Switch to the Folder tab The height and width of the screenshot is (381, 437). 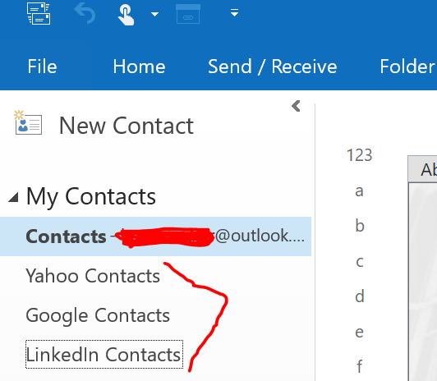tap(407, 67)
